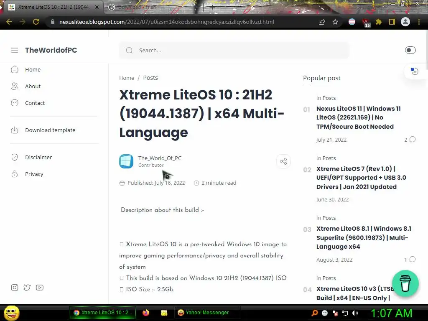Click the floating coffee cup donate button
The height and width of the screenshot is (321, 428).
click(x=405, y=284)
